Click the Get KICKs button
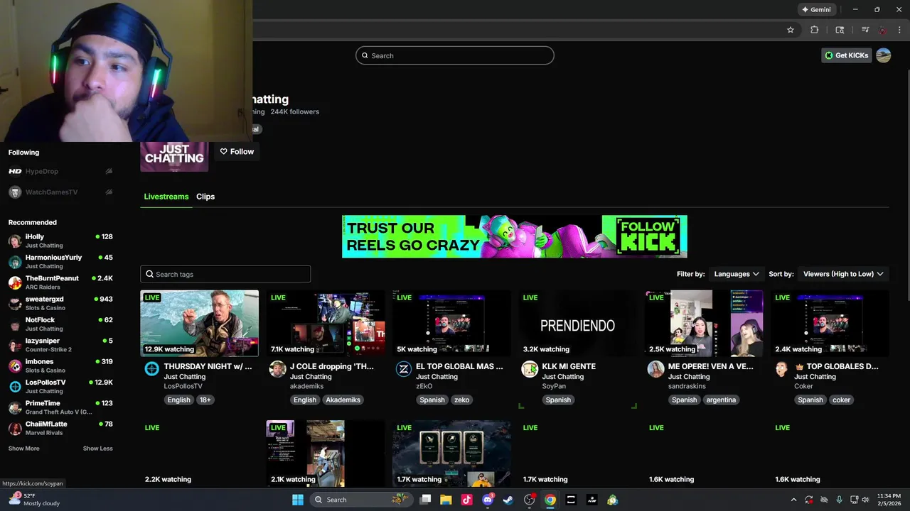 coord(846,55)
